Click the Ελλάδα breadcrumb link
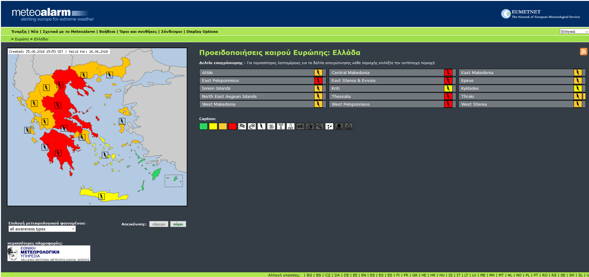Screen dimensions: 589x277 point(41,39)
